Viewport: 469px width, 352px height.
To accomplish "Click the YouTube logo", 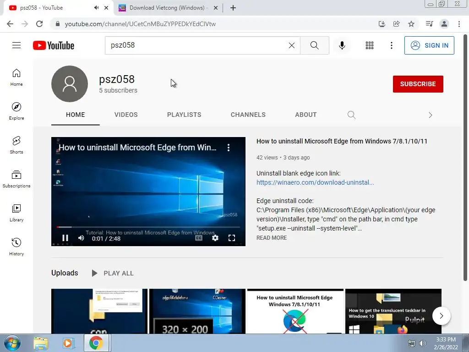I will [x=54, y=45].
